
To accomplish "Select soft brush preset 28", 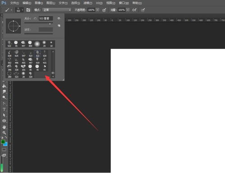I will 23,75.
